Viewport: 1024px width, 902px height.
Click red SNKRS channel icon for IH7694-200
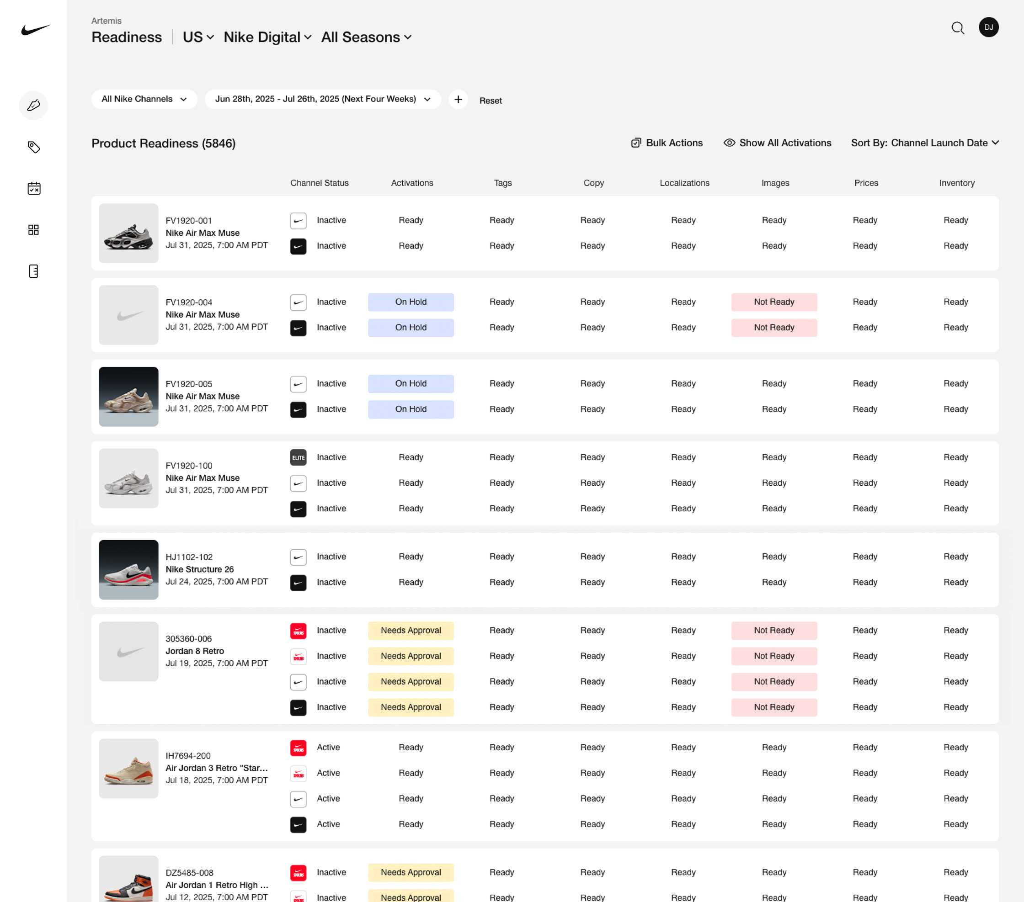point(298,748)
